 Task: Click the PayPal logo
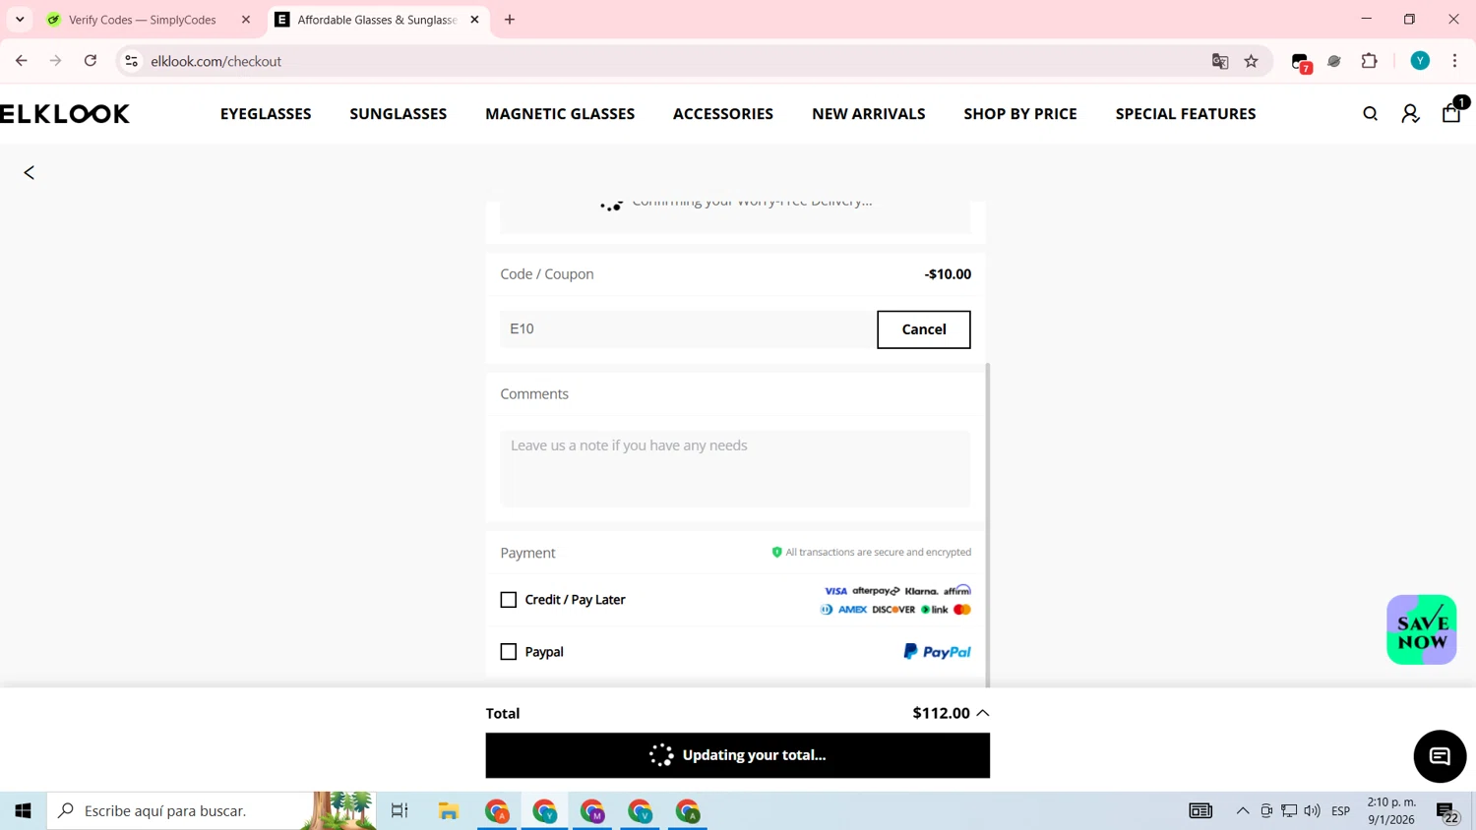click(x=937, y=652)
